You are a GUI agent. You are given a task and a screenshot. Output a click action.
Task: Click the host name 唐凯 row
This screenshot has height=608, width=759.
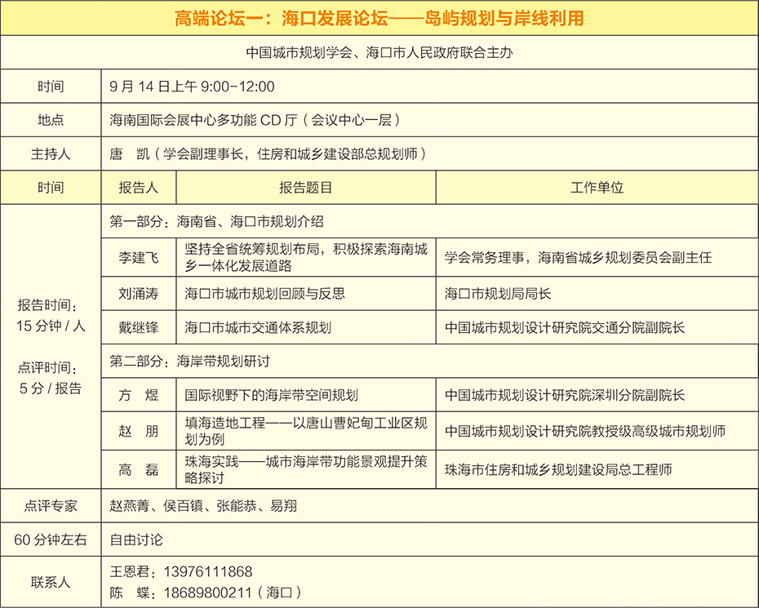tap(269, 153)
